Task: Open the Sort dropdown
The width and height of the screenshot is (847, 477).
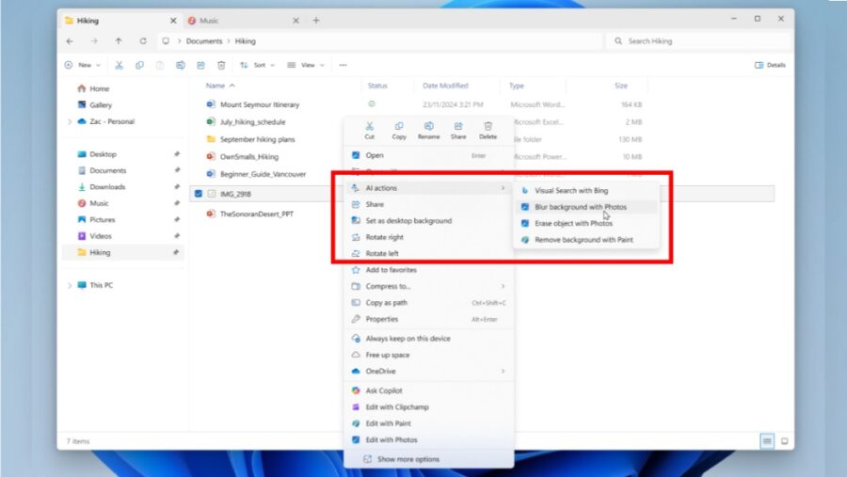Action: point(257,65)
